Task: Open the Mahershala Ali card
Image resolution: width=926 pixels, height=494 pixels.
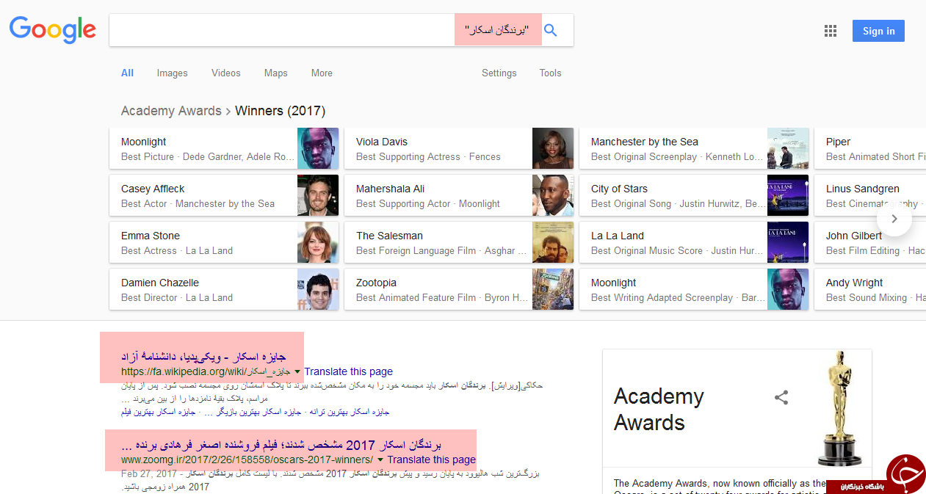Action: tap(459, 195)
